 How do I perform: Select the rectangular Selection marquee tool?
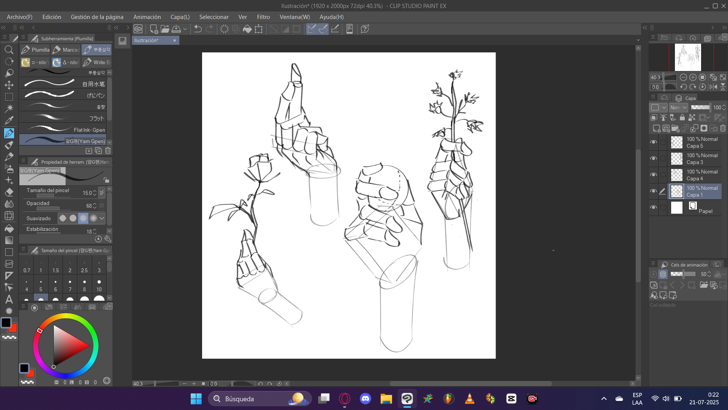pyautogui.click(x=9, y=97)
